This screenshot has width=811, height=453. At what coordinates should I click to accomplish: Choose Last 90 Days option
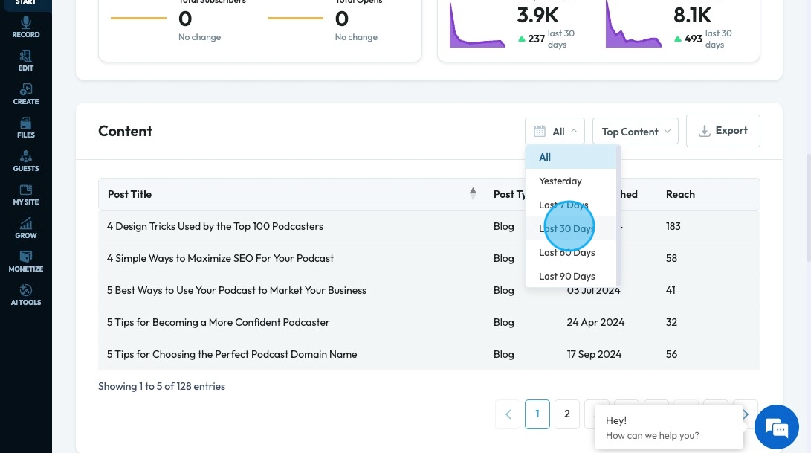(x=566, y=276)
